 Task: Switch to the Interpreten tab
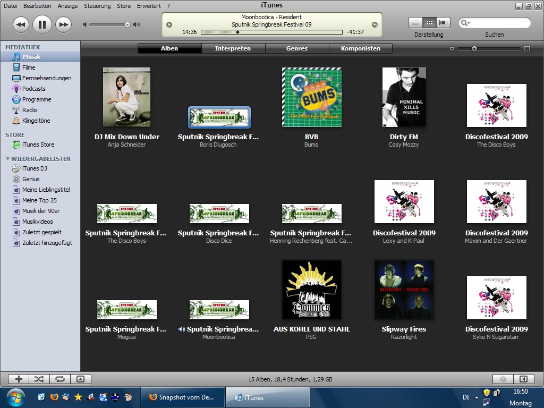(233, 48)
